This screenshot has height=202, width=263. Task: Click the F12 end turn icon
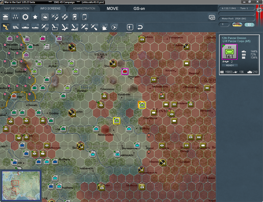point(114,27)
